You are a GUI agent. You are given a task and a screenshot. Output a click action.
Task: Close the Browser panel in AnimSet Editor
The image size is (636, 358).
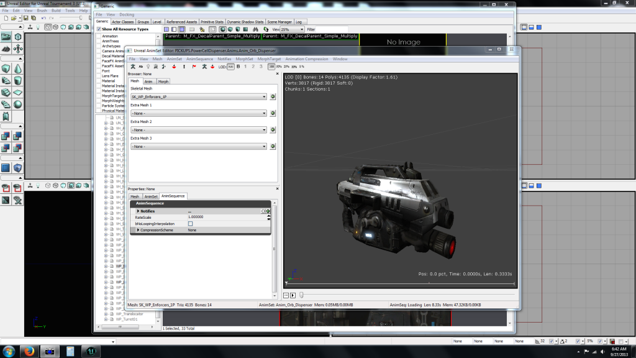pyautogui.click(x=278, y=74)
